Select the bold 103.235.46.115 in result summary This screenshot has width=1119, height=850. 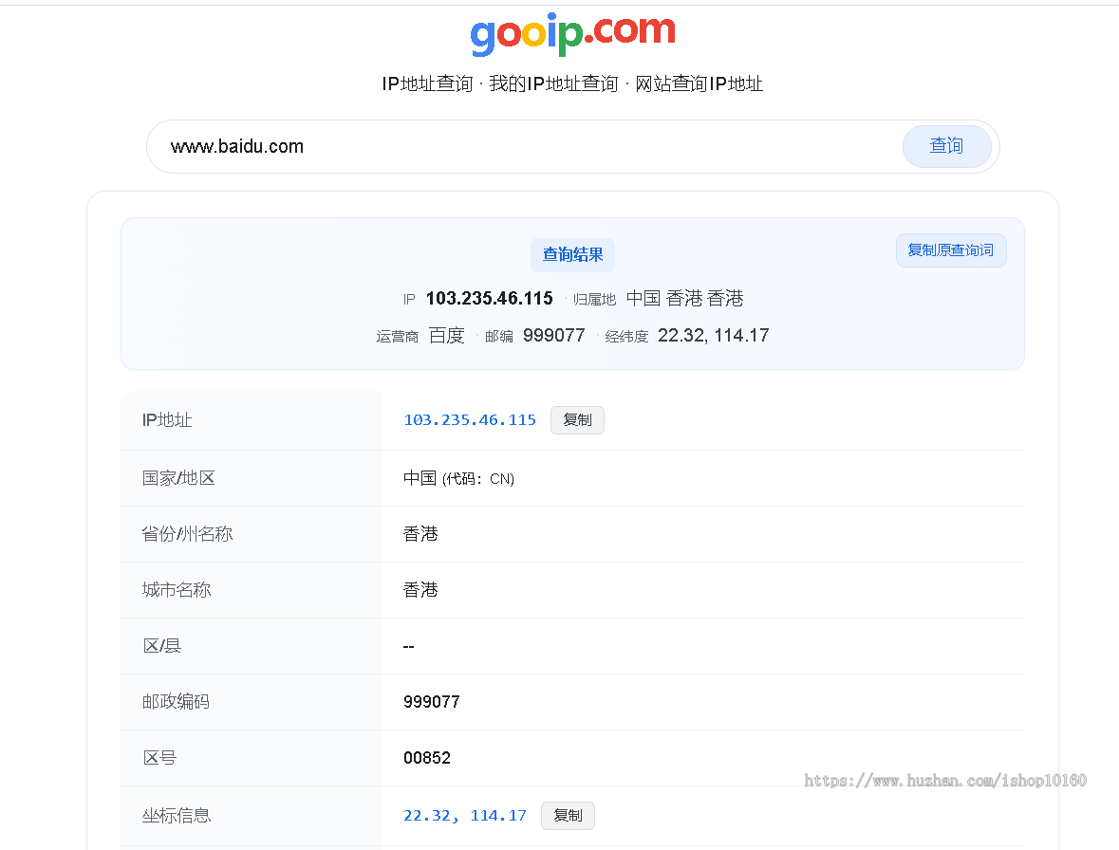point(489,298)
